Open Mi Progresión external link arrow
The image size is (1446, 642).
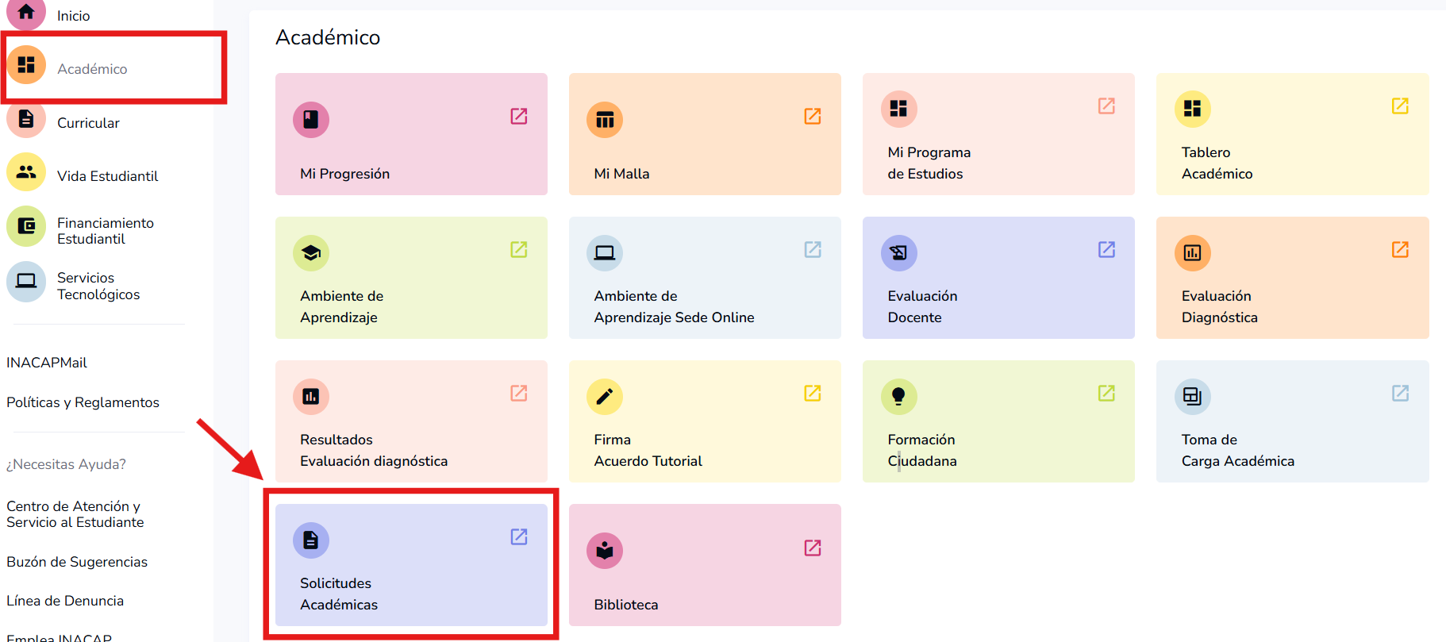519,116
